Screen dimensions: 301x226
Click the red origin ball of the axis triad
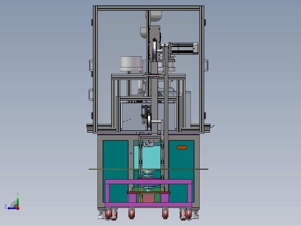tap(18, 208)
